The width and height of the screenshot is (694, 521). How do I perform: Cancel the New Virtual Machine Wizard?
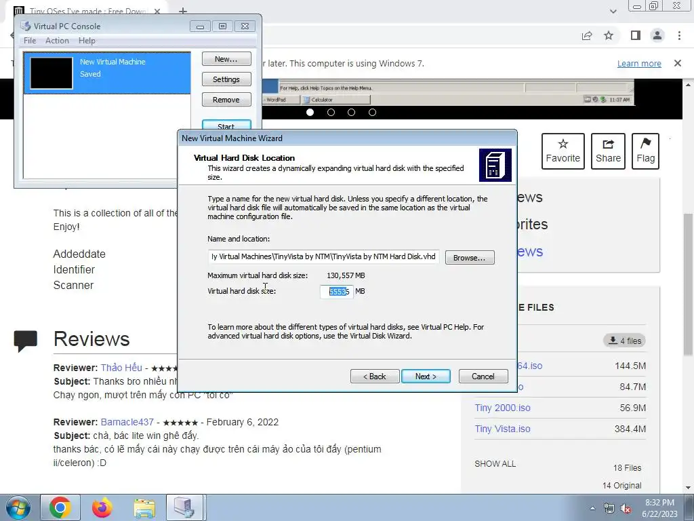(x=483, y=376)
